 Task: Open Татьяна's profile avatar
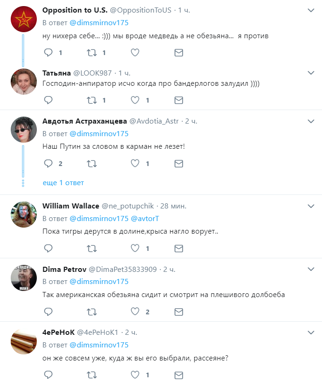(24, 82)
